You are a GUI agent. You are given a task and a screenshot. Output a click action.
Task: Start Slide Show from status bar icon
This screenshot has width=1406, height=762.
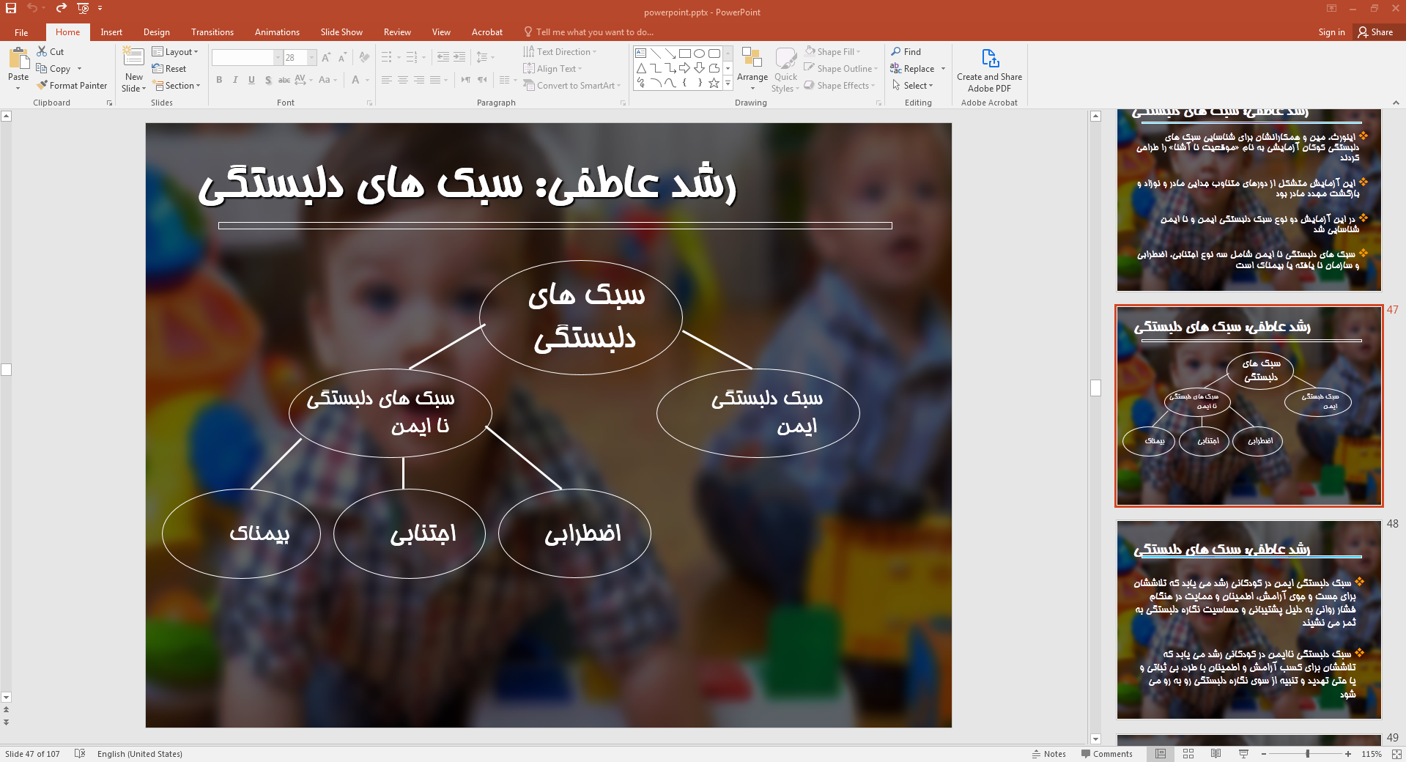pos(1243,754)
